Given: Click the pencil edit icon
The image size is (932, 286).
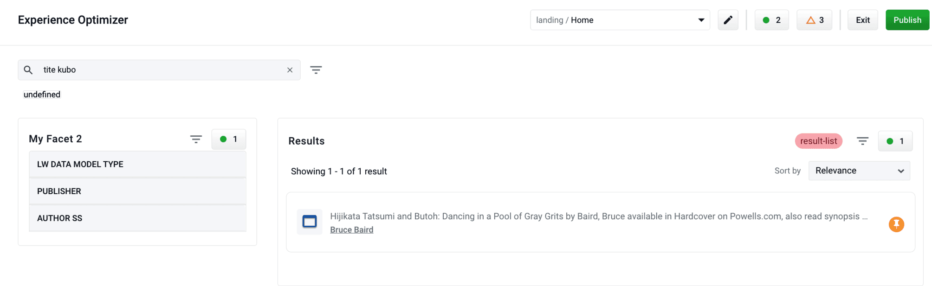Looking at the screenshot, I should coord(728,20).
